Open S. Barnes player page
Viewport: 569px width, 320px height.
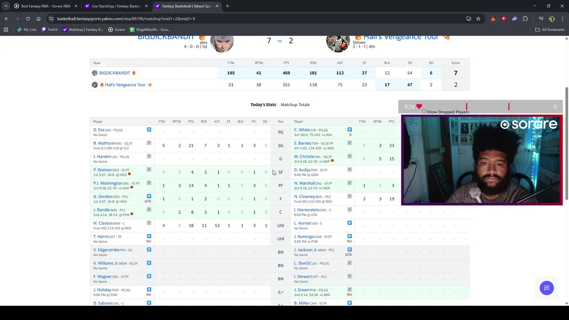pos(302,143)
